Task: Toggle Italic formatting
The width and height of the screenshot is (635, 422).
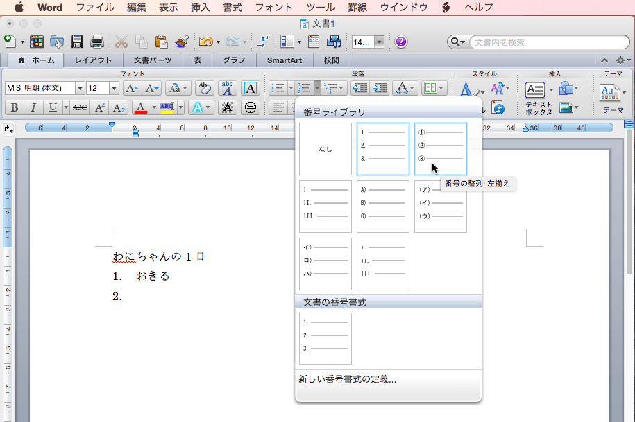Action: 33,107
